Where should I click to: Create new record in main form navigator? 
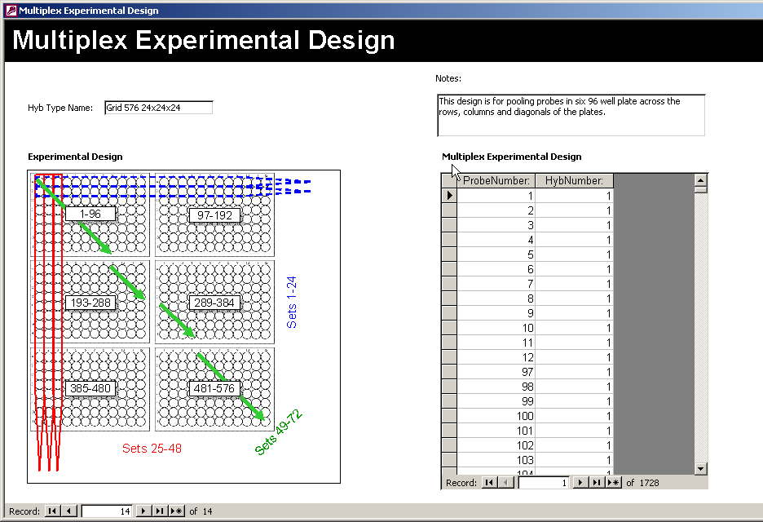coord(176,511)
